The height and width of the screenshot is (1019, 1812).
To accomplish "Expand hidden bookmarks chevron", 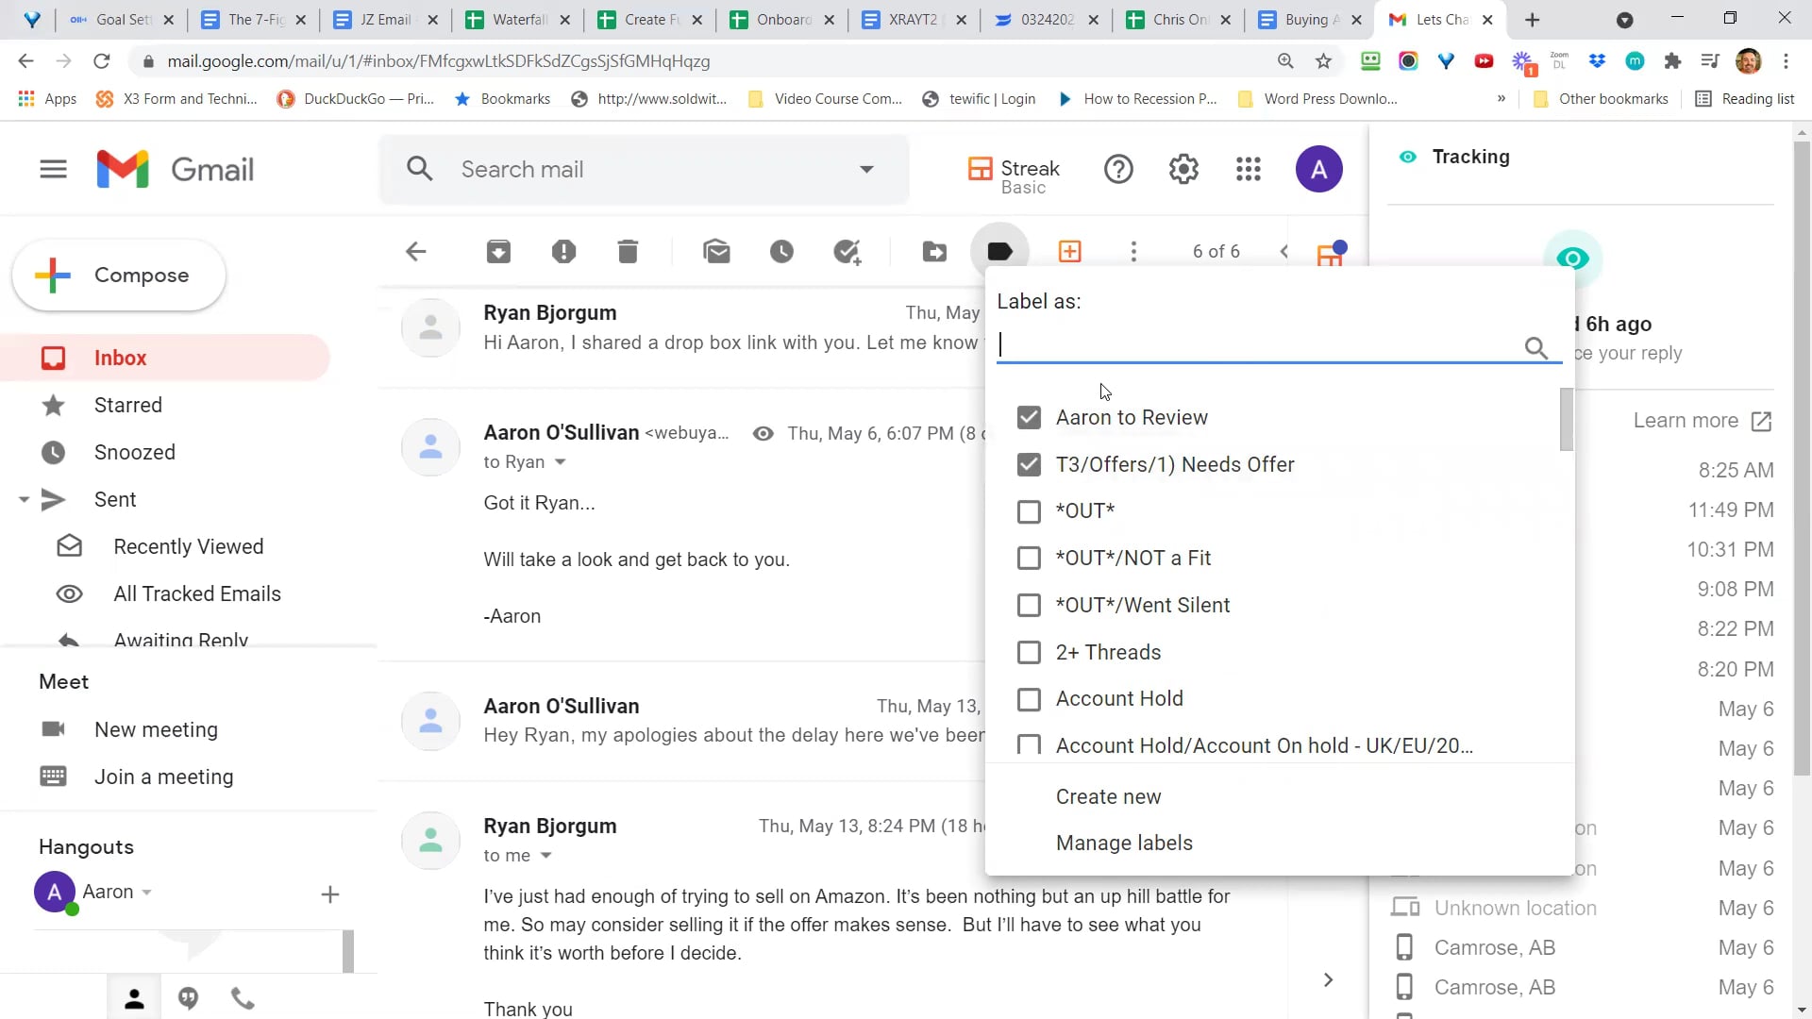I will tap(1501, 99).
